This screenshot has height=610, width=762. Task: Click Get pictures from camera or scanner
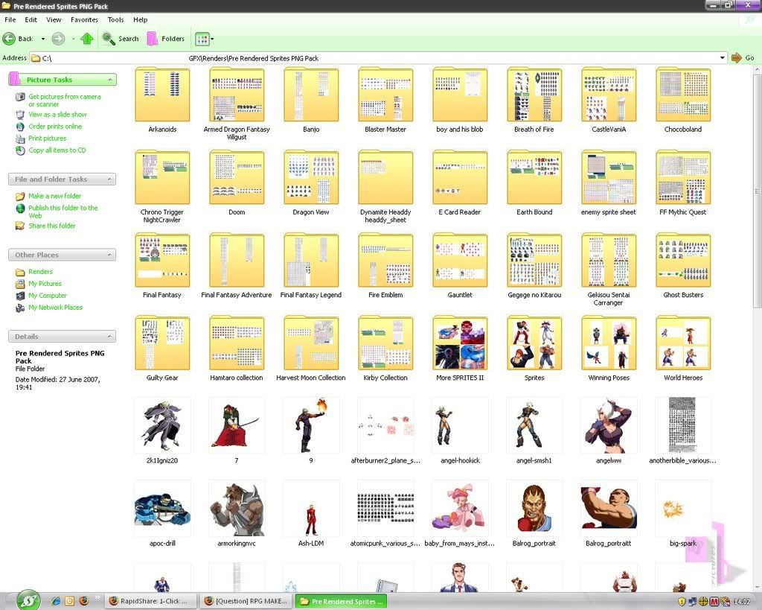65,101
